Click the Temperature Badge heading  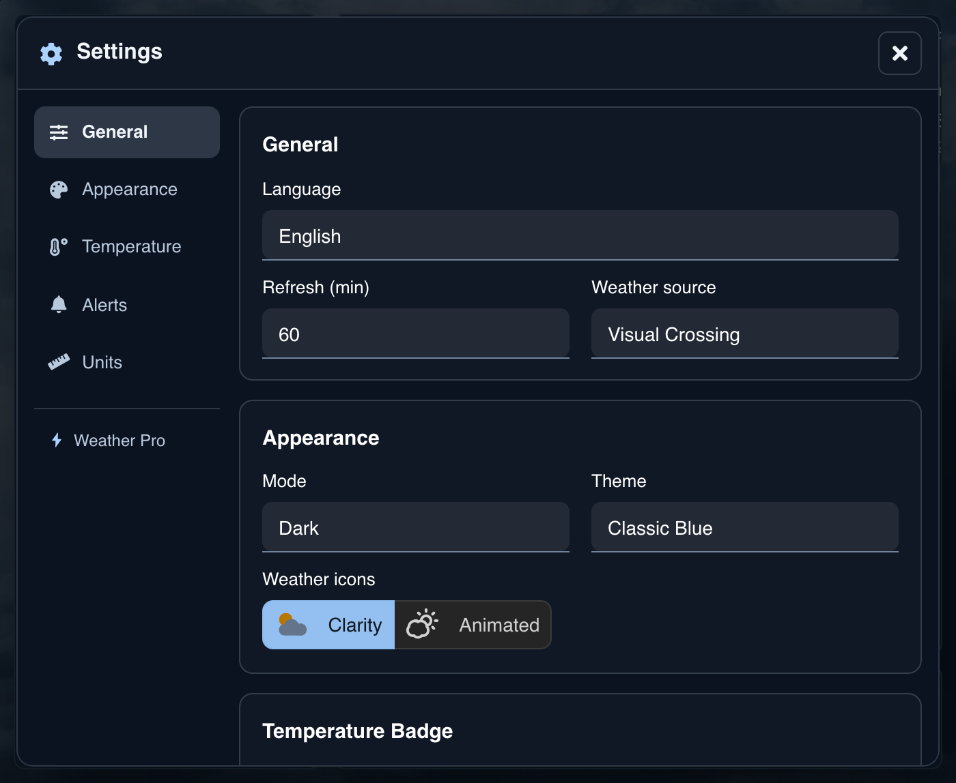coord(358,731)
